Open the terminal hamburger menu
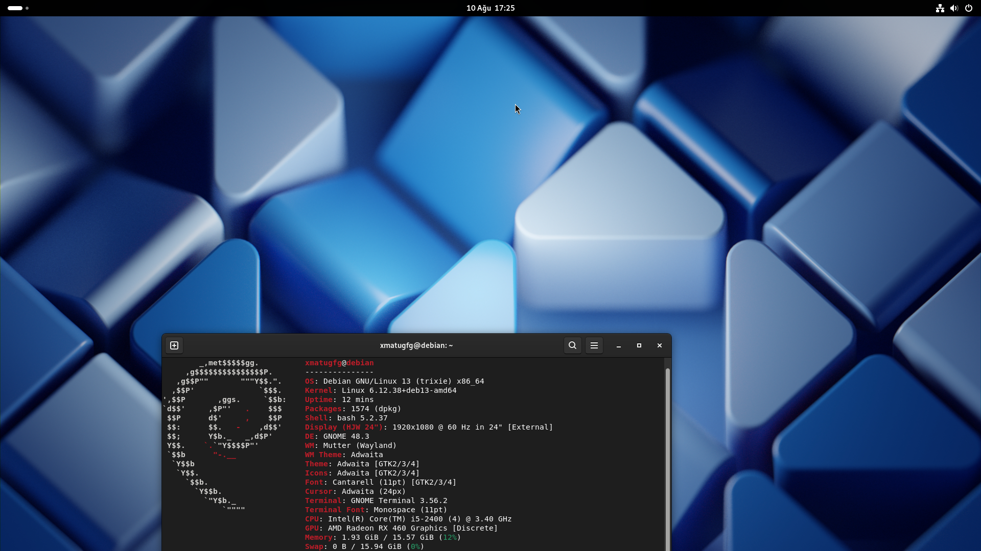 click(x=594, y=345)
